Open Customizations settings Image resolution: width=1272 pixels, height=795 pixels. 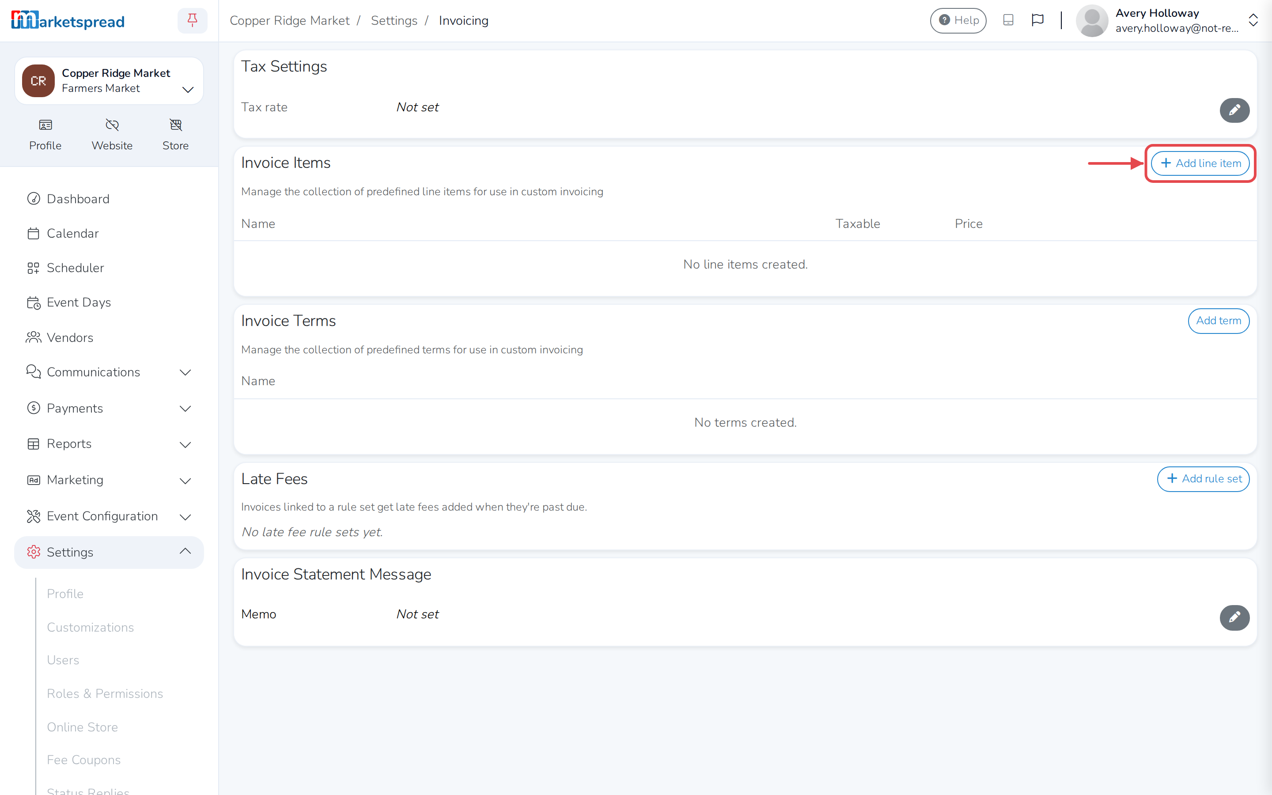click(91, 627)
